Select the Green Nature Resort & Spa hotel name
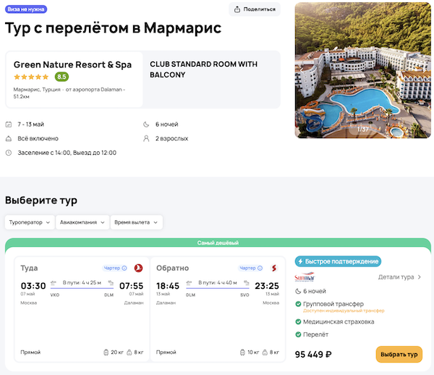 coord(72,64)
